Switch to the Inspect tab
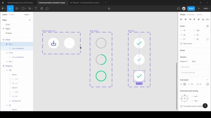 (199, 14)
